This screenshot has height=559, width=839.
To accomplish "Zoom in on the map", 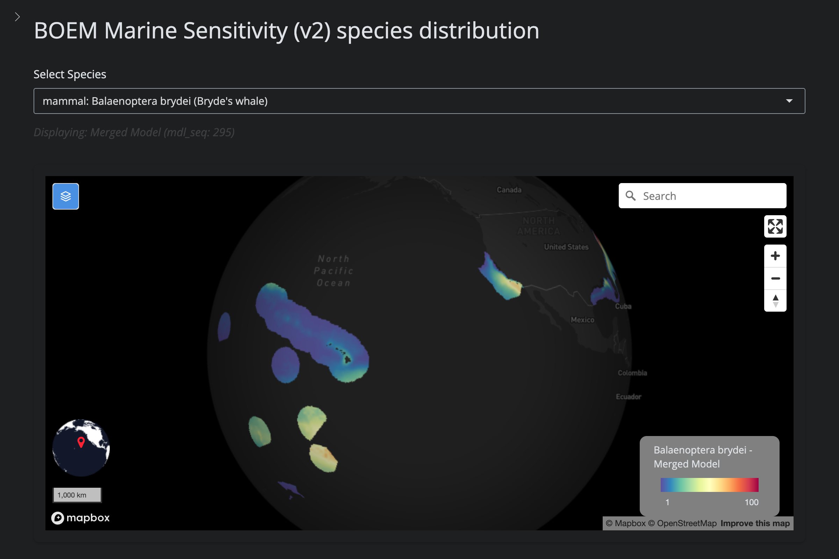I will (775, 256).
